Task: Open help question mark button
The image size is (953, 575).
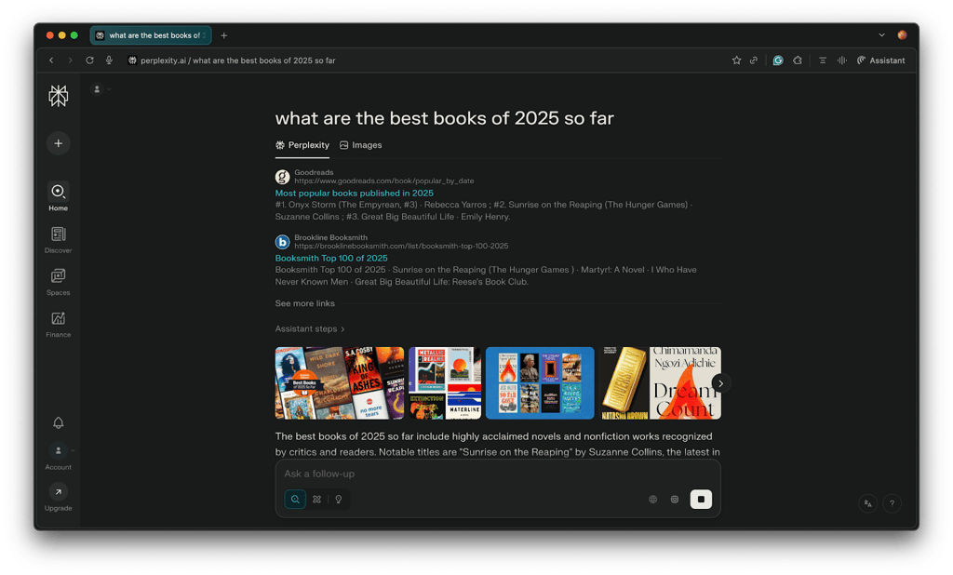Action: 892,503
